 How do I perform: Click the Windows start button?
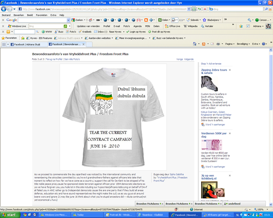(x=10, y=215)
